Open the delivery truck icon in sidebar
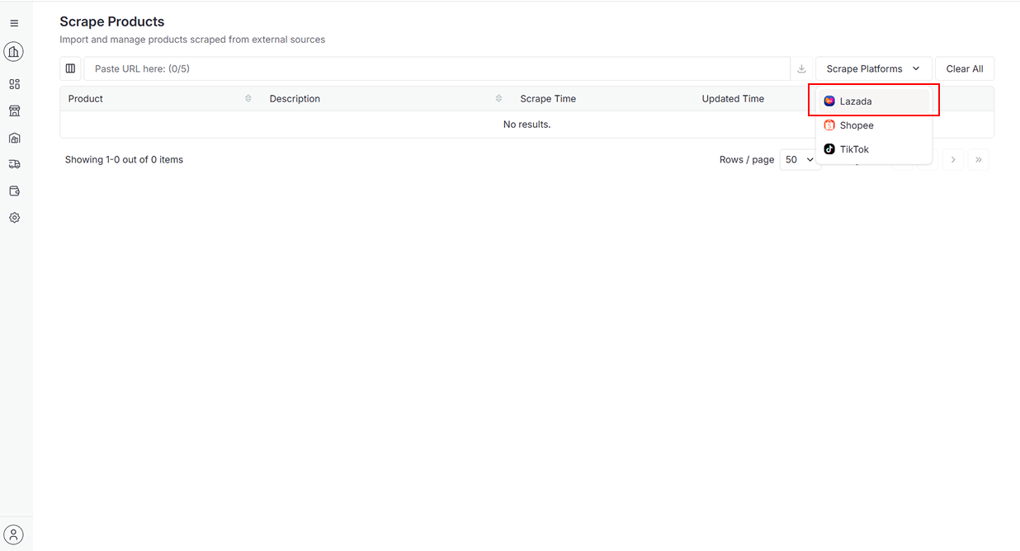 14,164
